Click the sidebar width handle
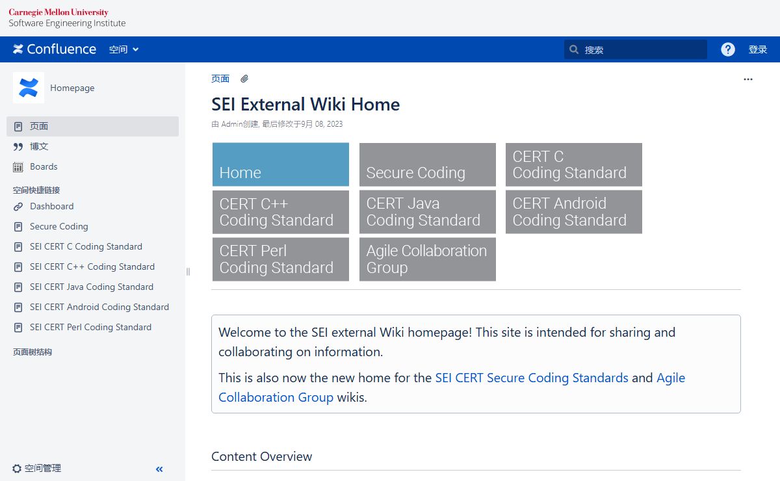The width and height of the screenshot is (780, 481). [188, 272]
